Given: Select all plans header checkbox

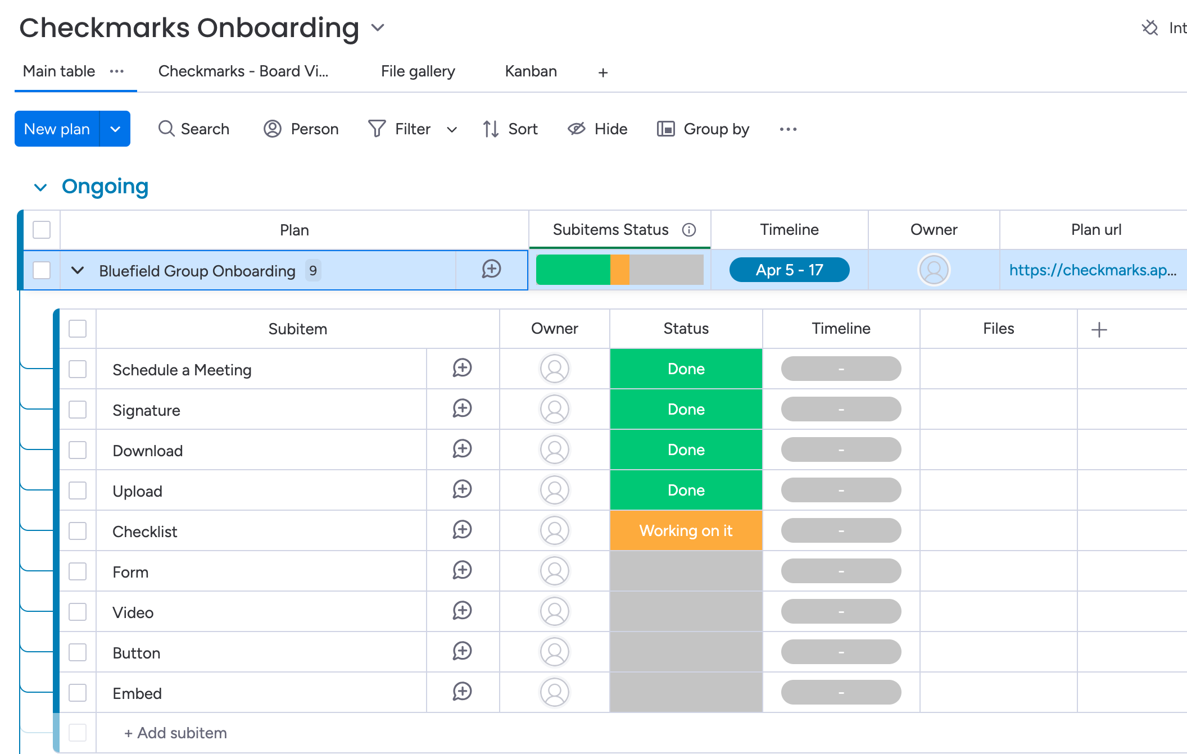Looking at the screenshot, I should [x=42, y=230].
